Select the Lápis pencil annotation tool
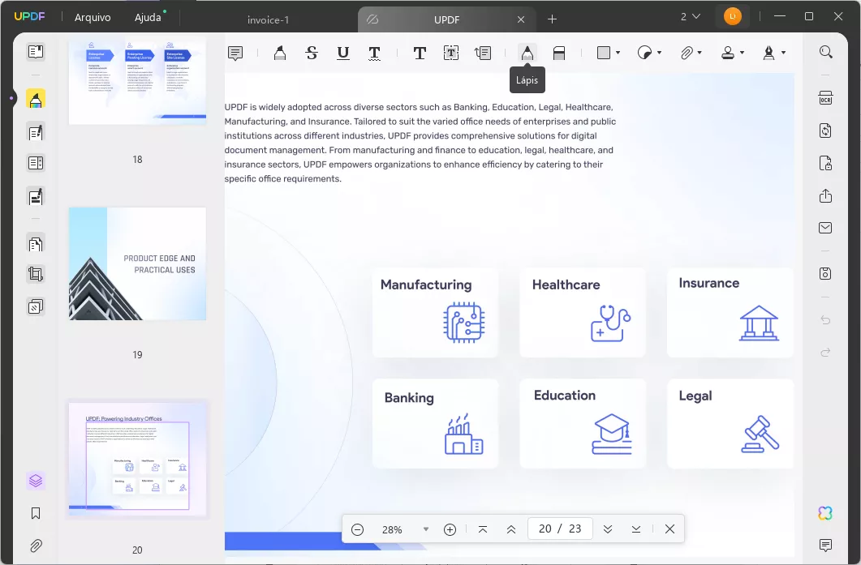Viewport: 861px width, 565px height. 527,52
